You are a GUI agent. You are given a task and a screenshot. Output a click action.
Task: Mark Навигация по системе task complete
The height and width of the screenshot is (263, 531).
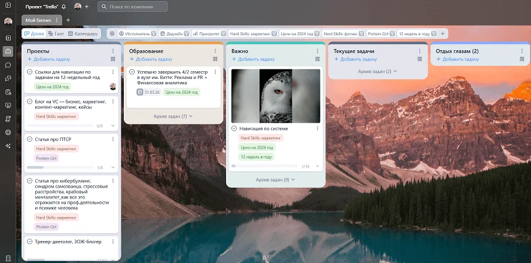pyautogui.click(x=234, y=129)
